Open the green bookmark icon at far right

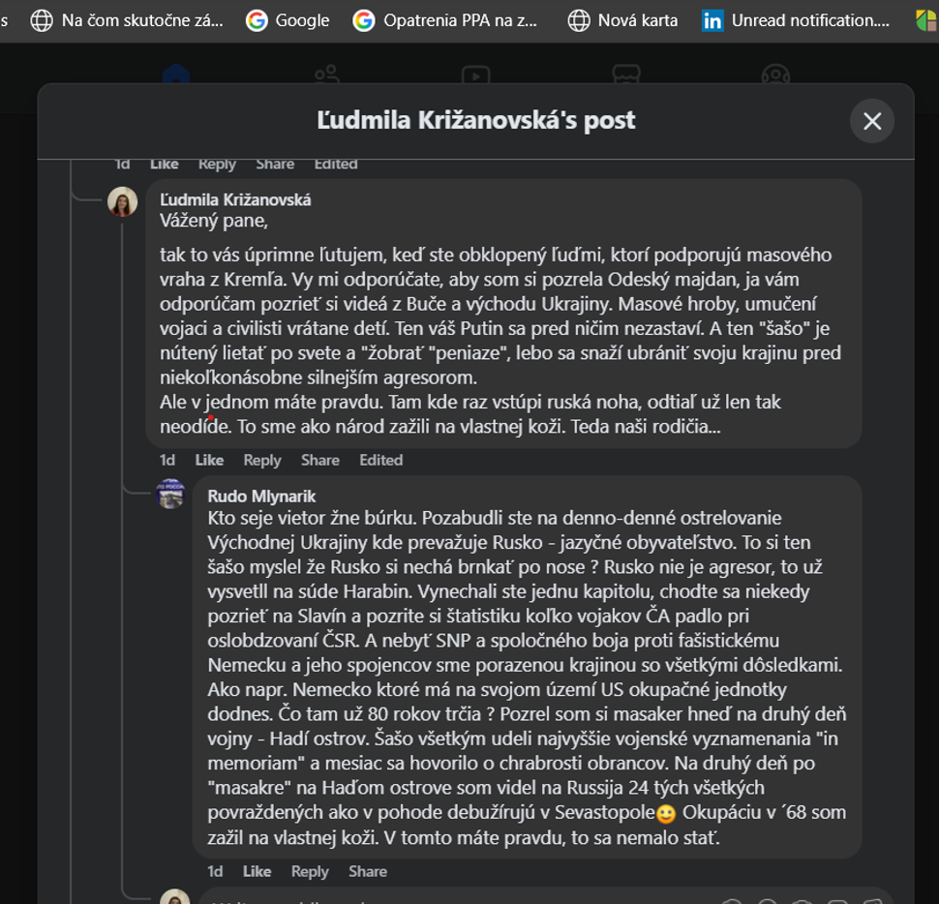pyautogui.click(x=927, y=21)
